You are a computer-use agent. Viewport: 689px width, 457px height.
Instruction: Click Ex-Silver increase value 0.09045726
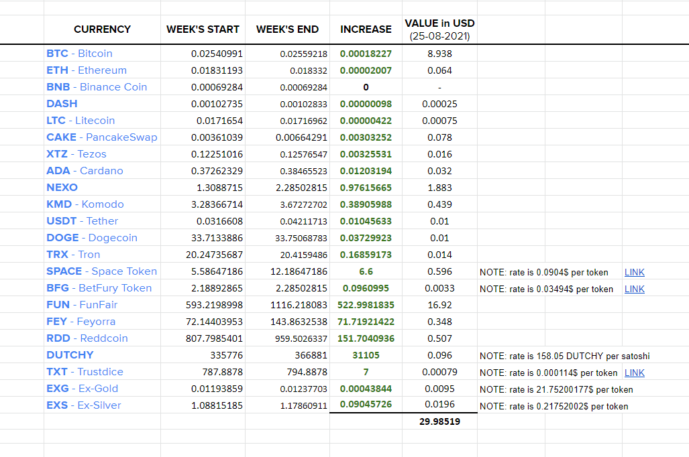point(366,404)
